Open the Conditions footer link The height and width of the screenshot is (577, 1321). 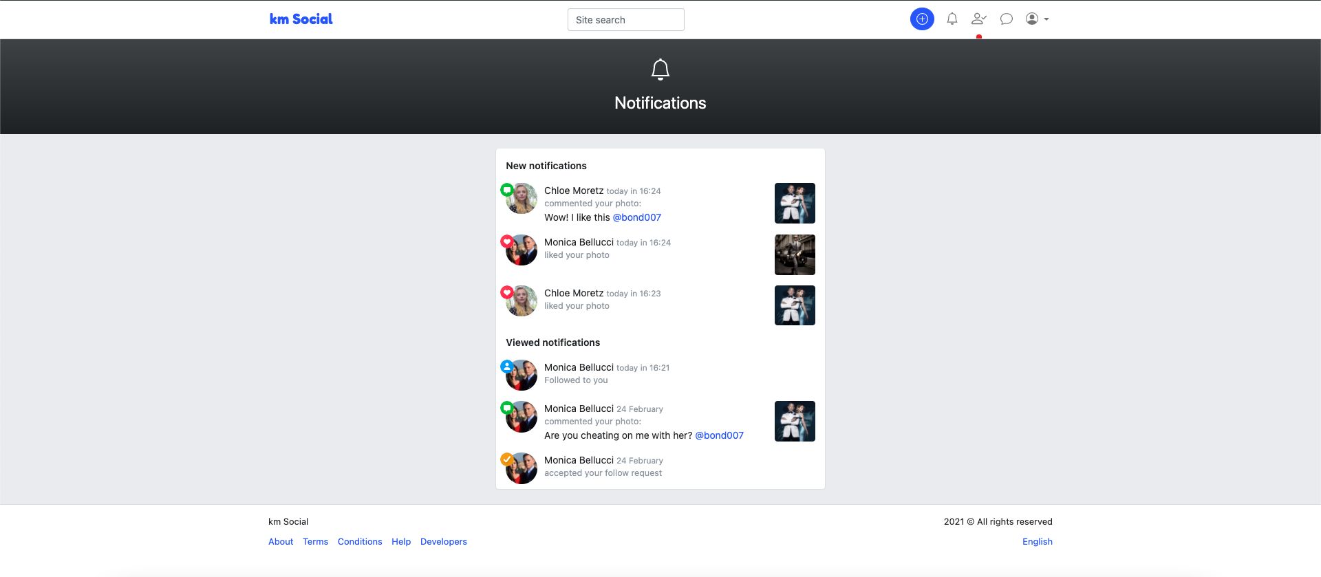pos(360,542)
